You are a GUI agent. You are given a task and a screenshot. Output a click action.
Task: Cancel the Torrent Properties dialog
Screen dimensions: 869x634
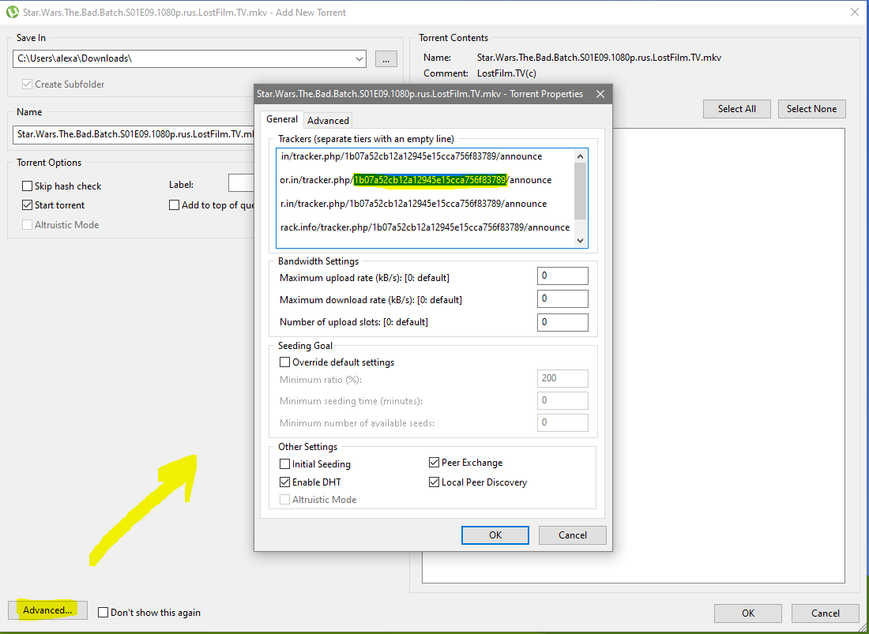pyautogui.click(x=572, y=535)
